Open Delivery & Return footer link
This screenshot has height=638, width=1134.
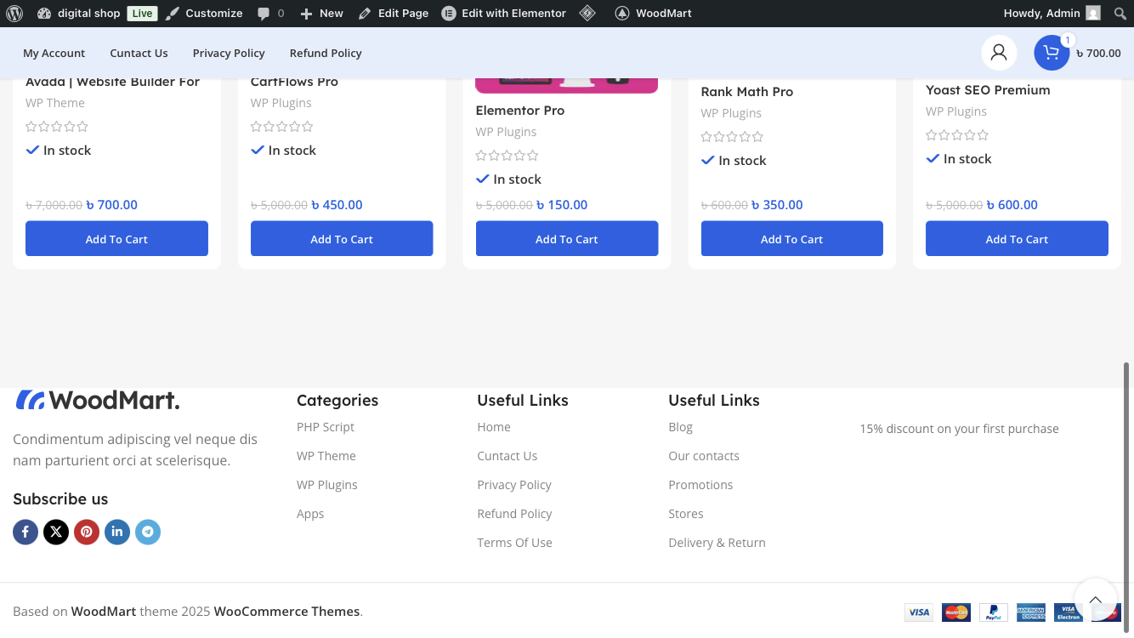pyautogui.click(x=717, y=543)
